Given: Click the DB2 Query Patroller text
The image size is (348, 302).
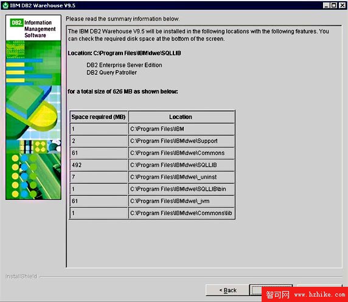Looking at the screenshot, I should click(x=111, y=72).
